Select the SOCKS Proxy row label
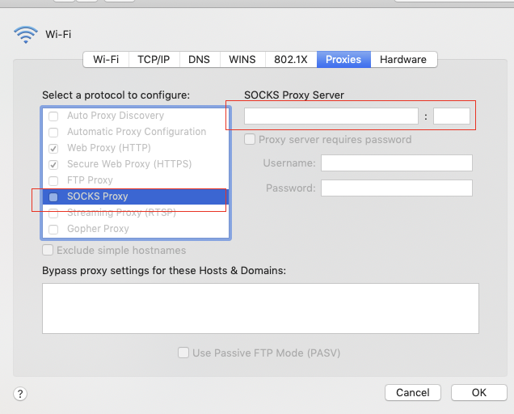This screenshot has width=514, height=414. click(x=97, y=196)
